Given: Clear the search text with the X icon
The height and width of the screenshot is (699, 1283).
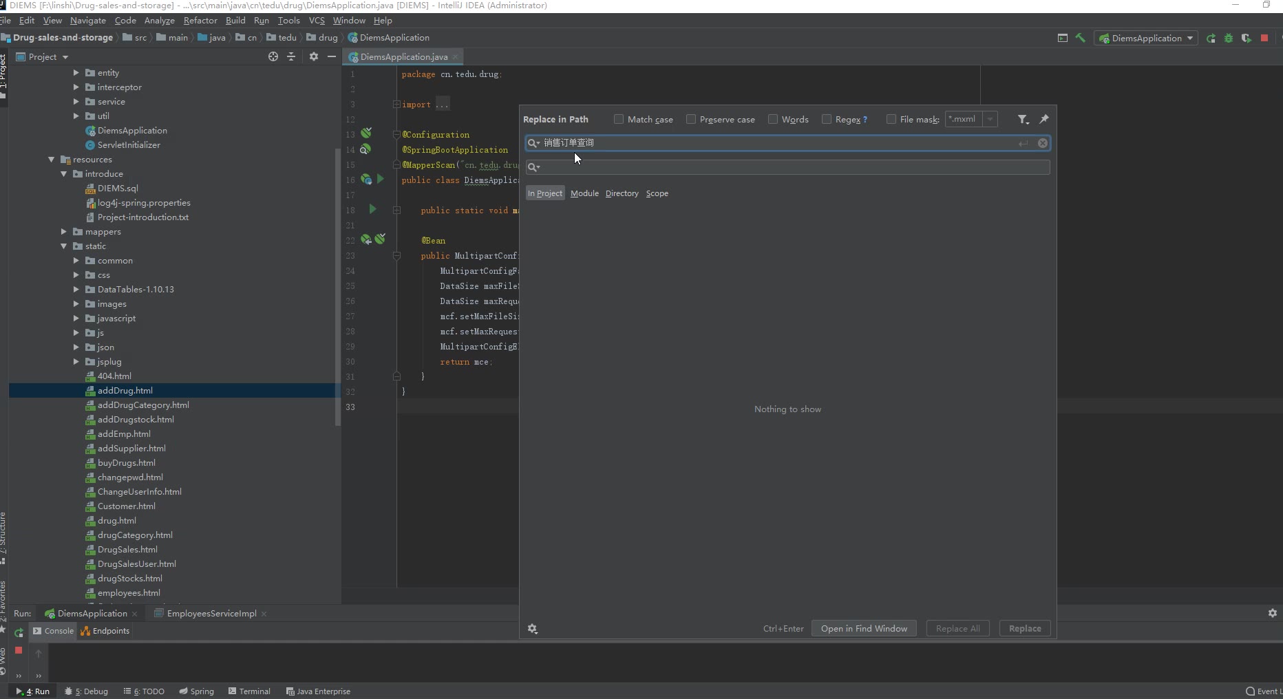Looking at the screenshot, I should pos(1043,143).
